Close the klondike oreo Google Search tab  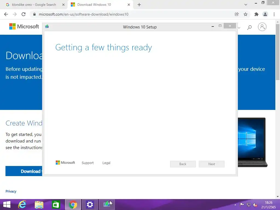click(63, 5)
